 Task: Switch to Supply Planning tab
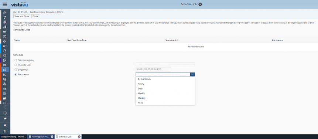pos(13,137)
